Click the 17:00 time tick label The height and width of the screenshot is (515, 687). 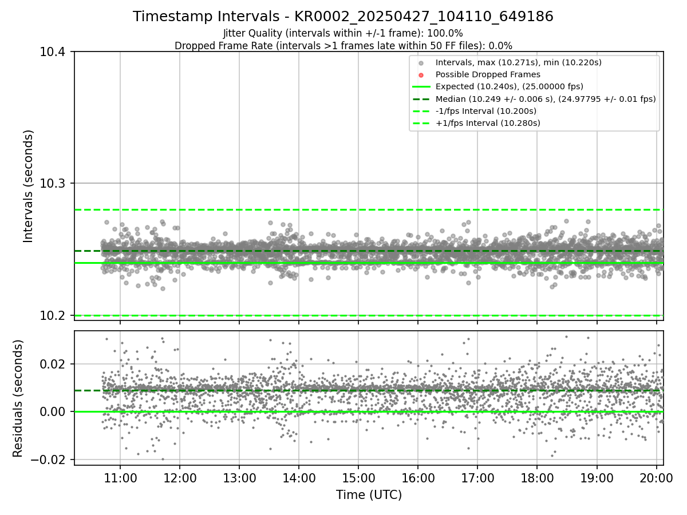(477, 478)
